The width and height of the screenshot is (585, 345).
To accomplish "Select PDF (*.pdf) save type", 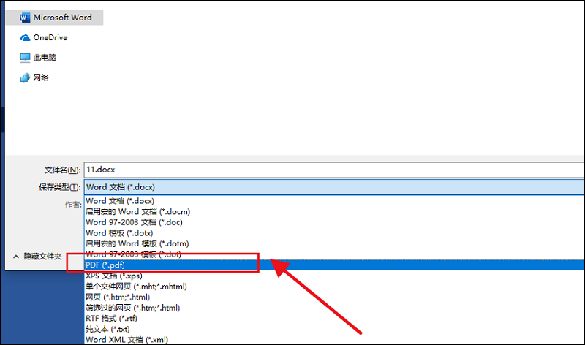I will tap(334, 265).
